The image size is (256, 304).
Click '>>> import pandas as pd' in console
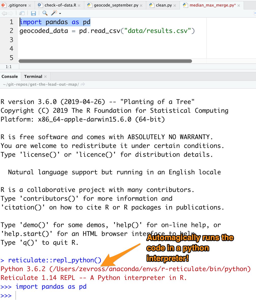point(44,287)
